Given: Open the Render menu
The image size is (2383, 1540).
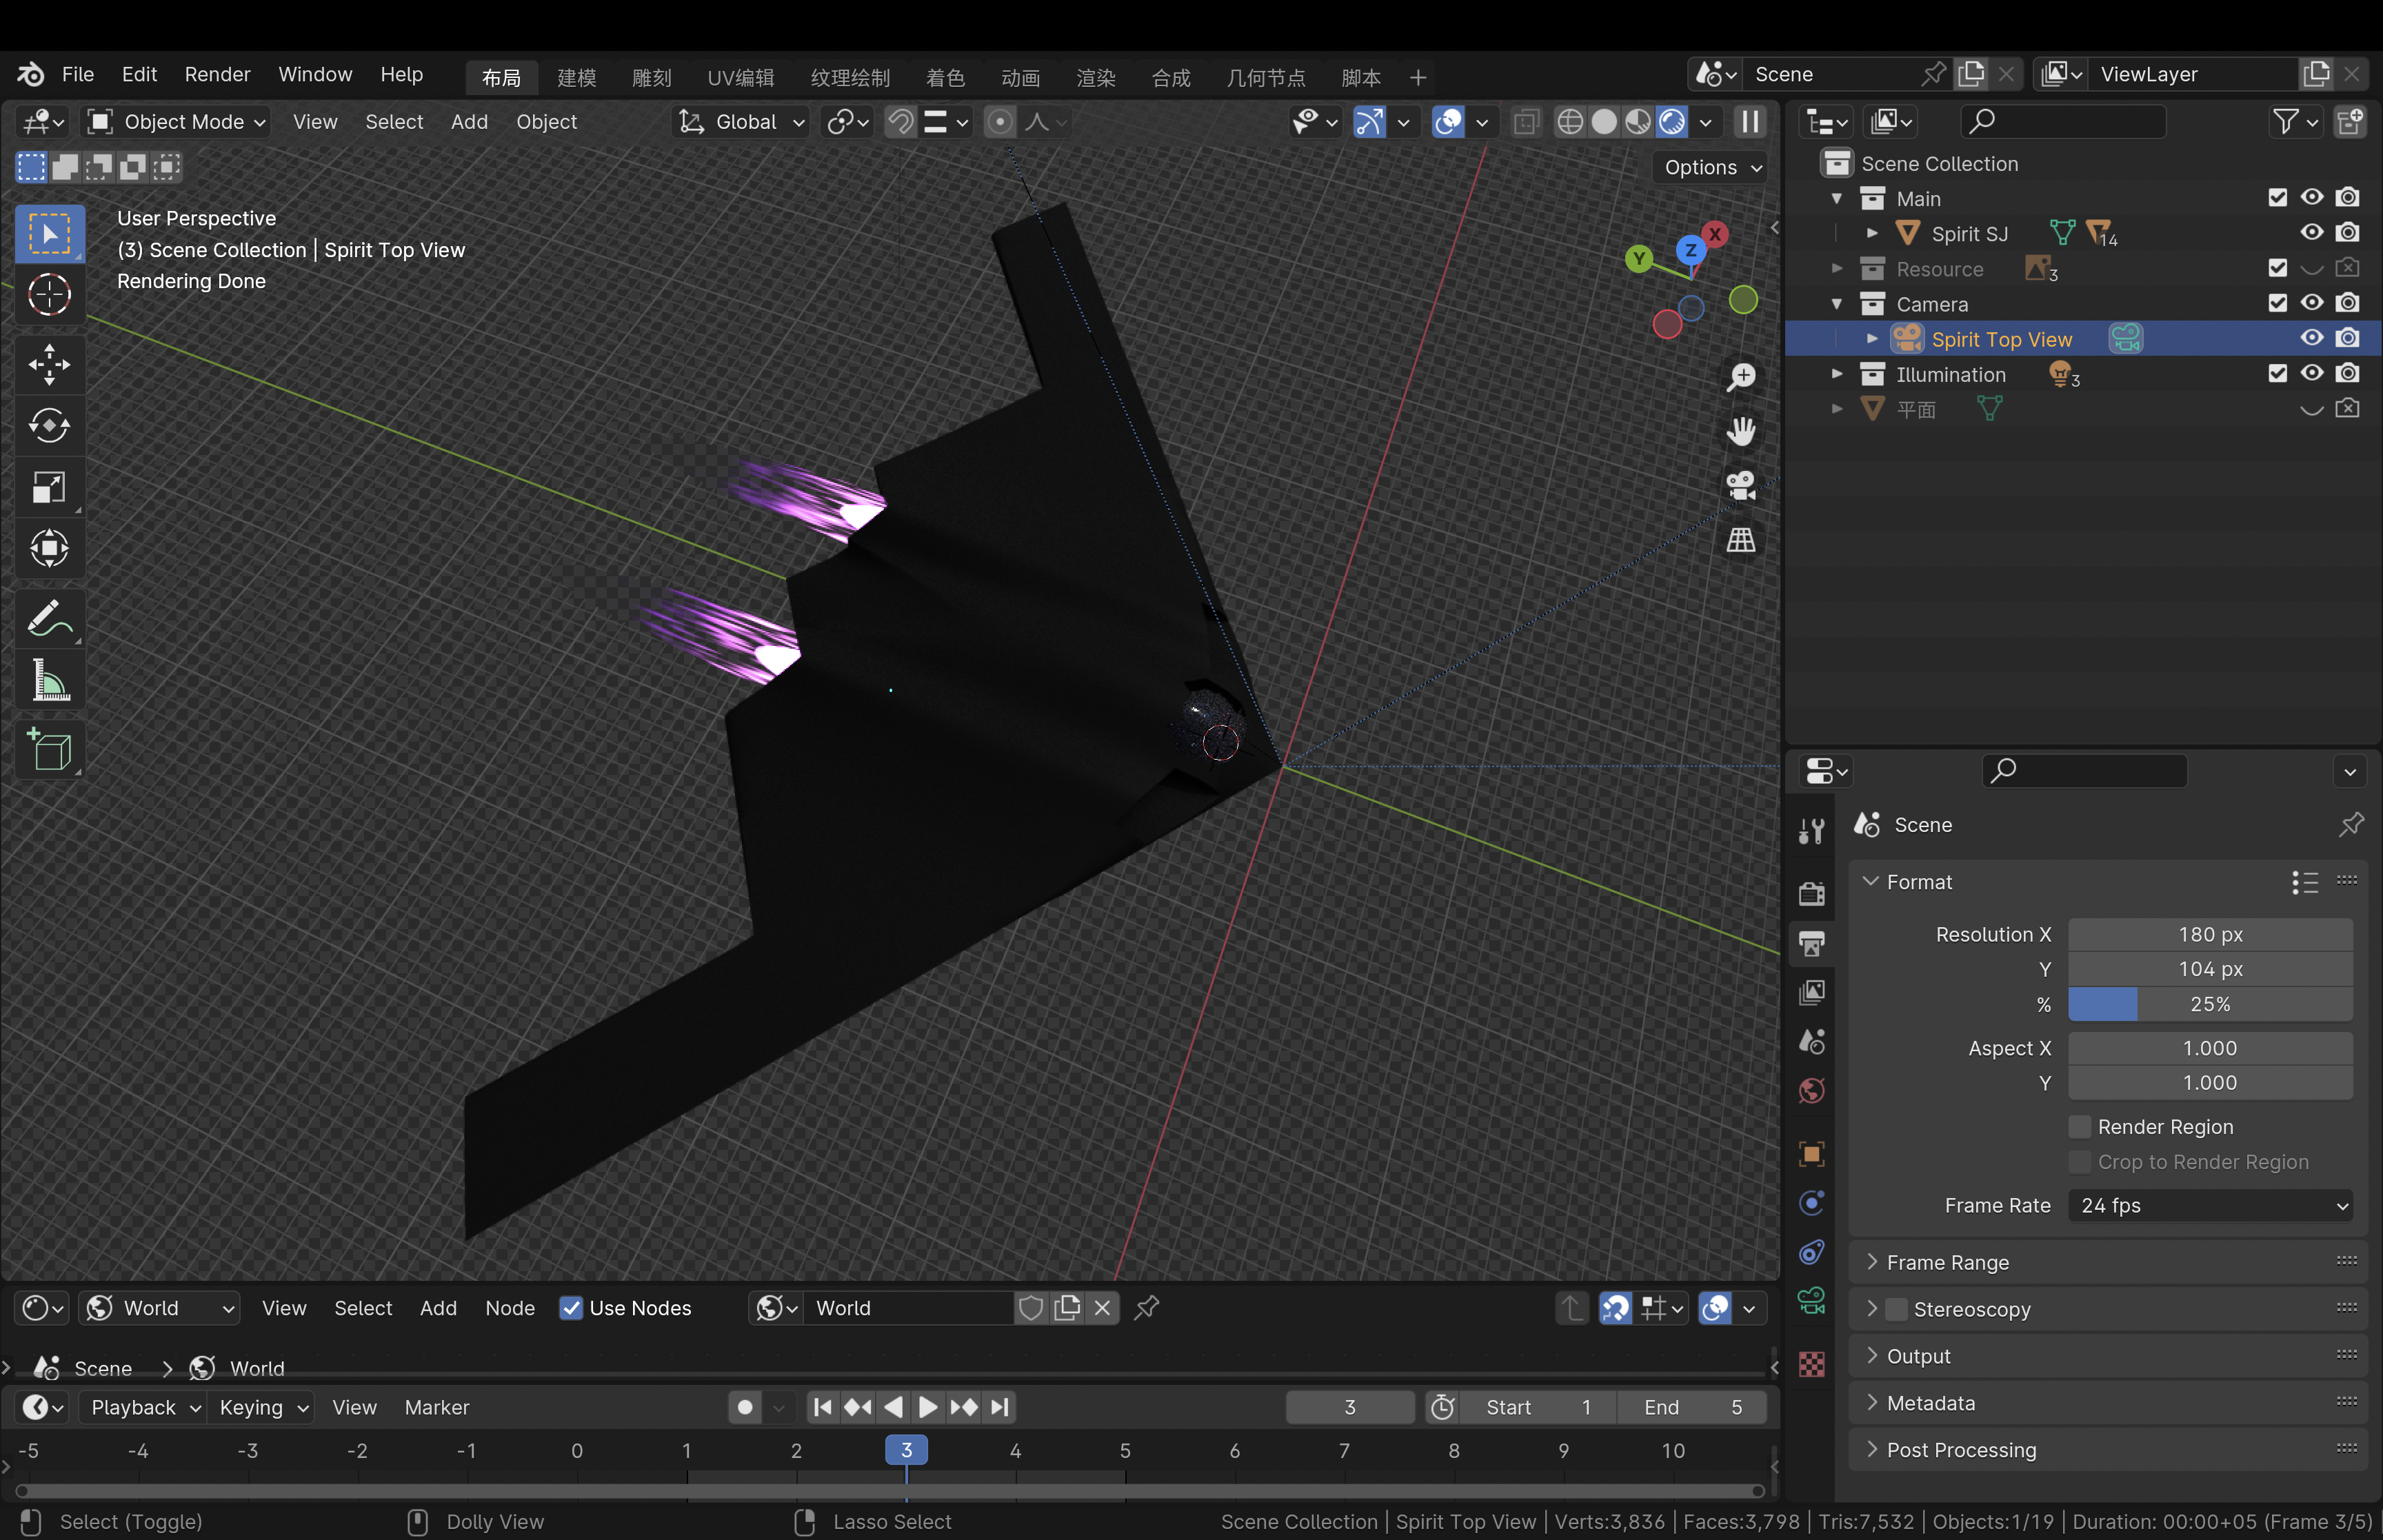Looking at the screenshot, I should point(217,75).
